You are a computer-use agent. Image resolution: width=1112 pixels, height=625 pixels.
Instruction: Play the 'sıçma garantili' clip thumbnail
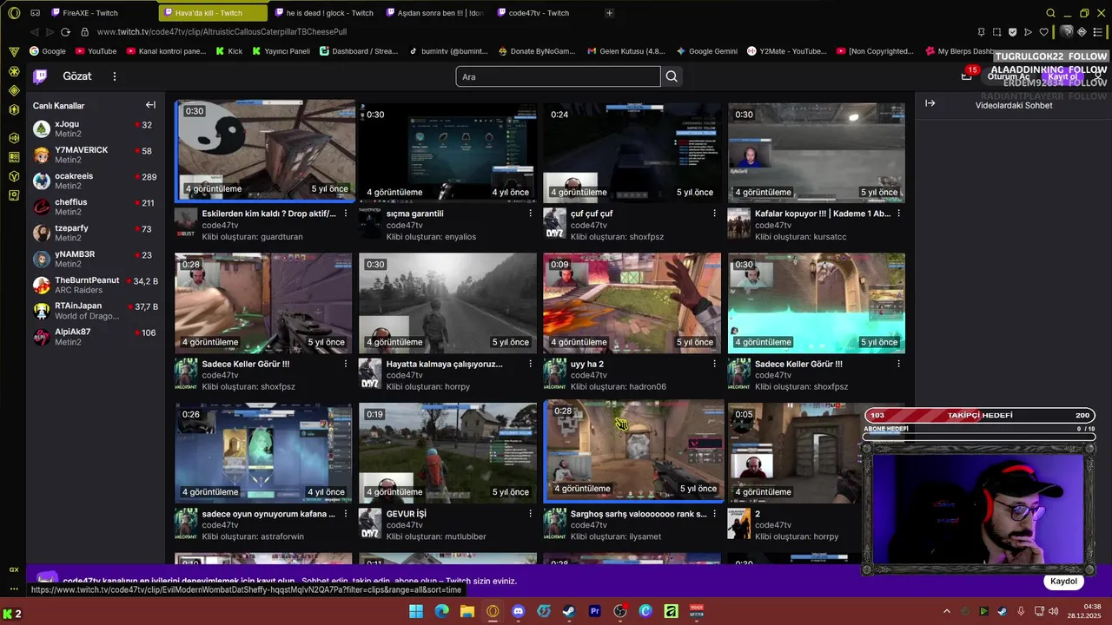447,153
